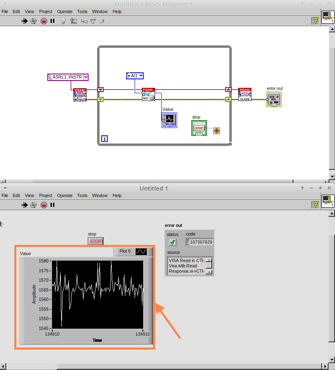335x370 pixels.
Task: Click the error source text box
Action: click(x=186, y=266)
